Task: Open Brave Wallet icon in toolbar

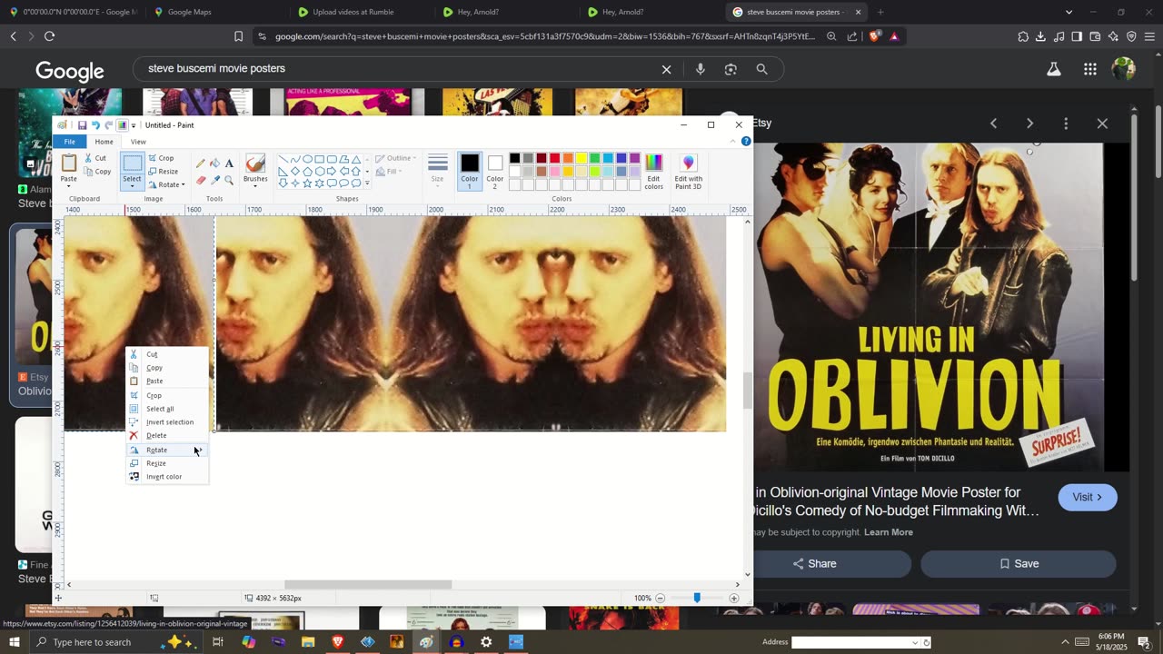Action: pyautogui.click(x=1095, y=36)
